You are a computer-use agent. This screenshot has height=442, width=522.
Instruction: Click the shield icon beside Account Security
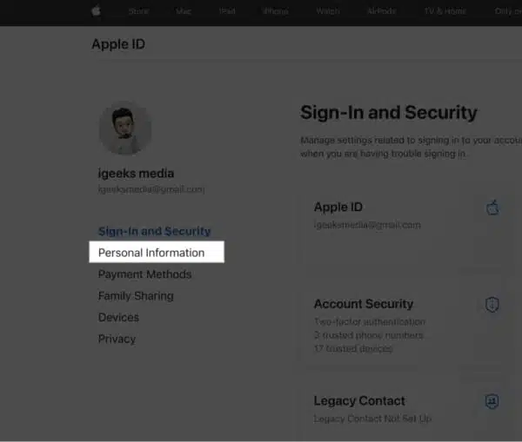click(492, 305)
